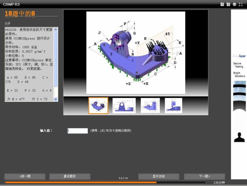The width and height of the screenshot is (247, 186).
Task: Click the VirtualTester logo in sidebar
Action: tap(239, 56)
